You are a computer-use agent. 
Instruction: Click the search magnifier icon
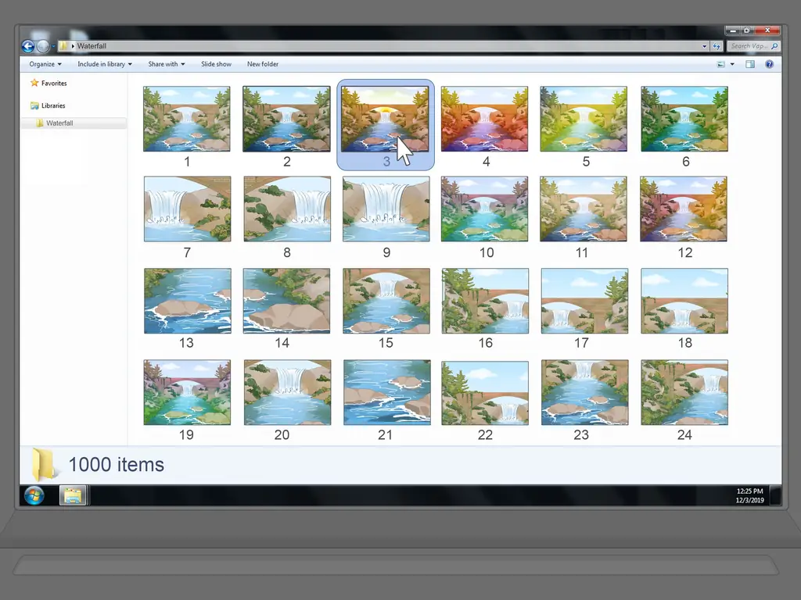pyautogui.click(x=774, y=46)
